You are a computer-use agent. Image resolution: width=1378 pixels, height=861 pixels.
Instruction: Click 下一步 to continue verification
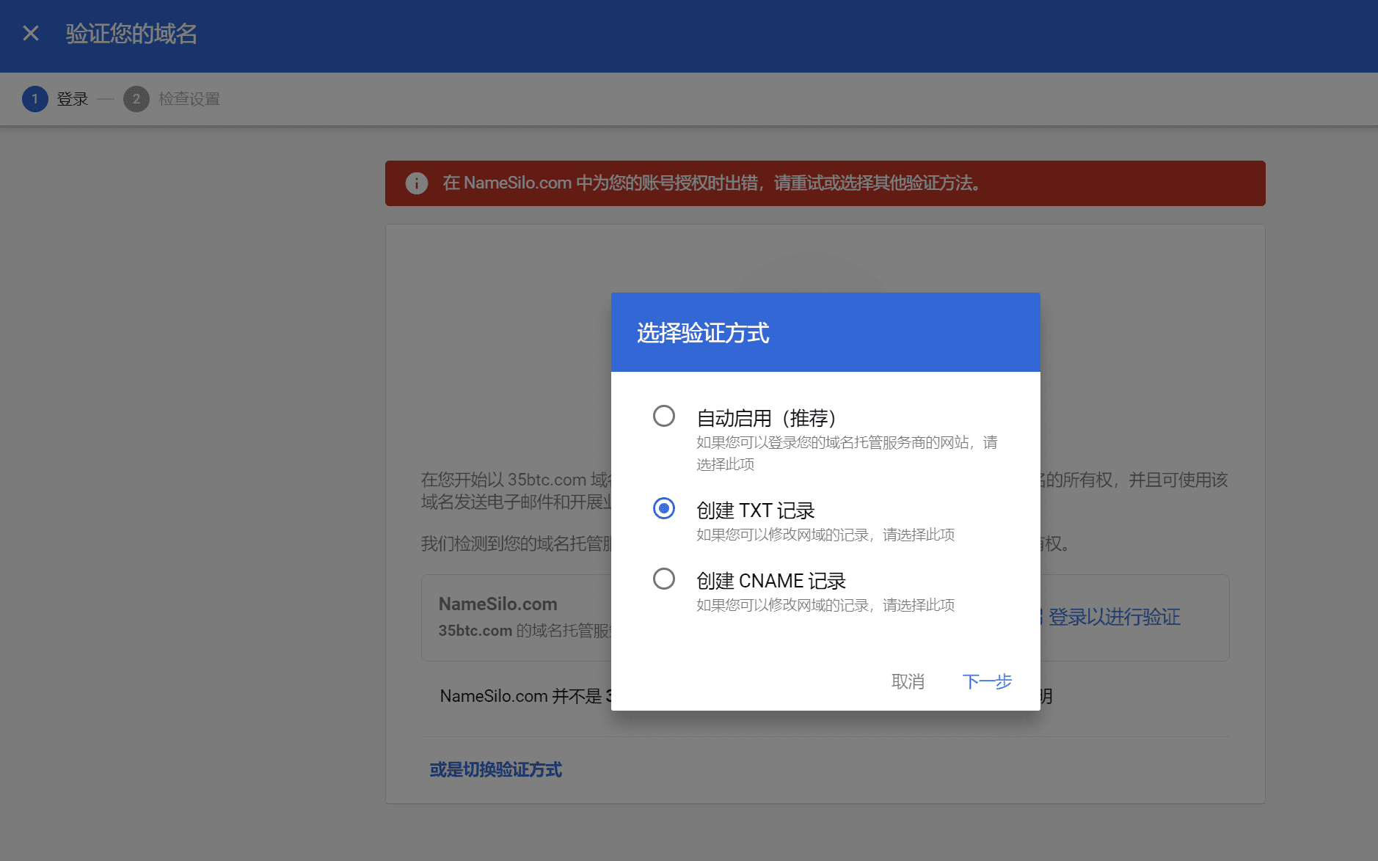987,682
